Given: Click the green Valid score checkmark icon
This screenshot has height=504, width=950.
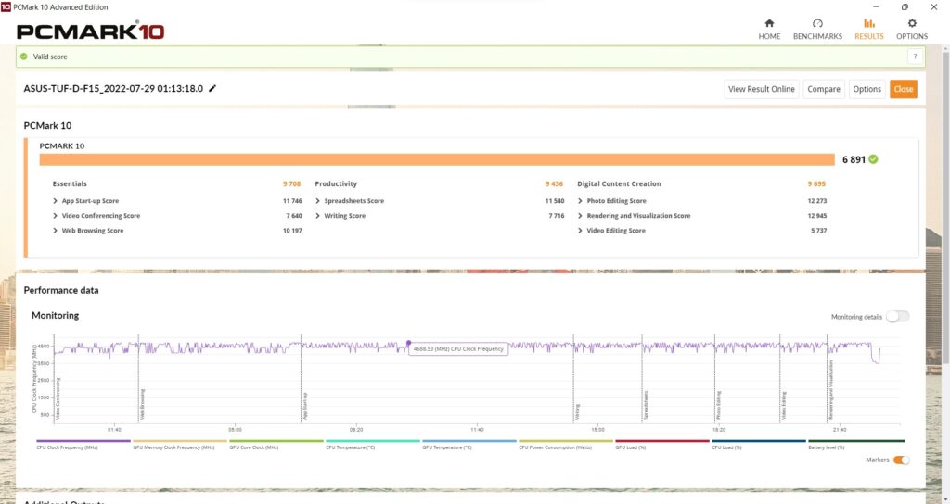Looking at the screenshot, I should tap(23, 57).
